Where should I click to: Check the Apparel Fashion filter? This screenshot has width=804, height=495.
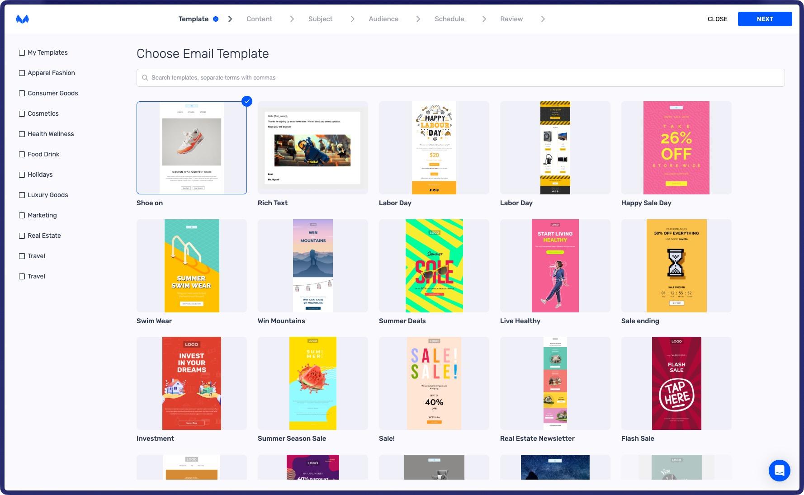click(22, 73)
